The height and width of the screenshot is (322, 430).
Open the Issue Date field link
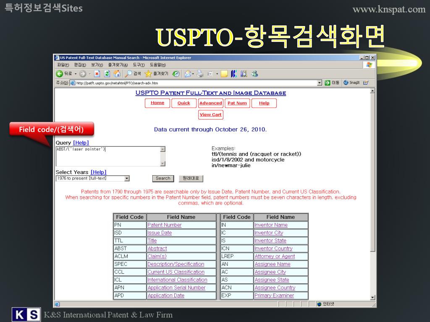point(160,233)
